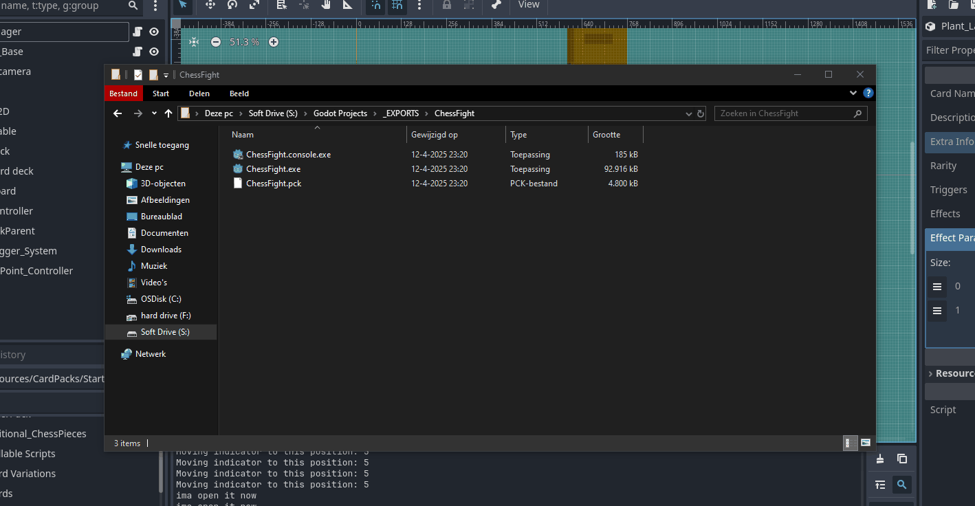Activate the Move Mode tool in Godot toolbar
The height and width of the screenshot is (506, 975).
click(210, 5)
